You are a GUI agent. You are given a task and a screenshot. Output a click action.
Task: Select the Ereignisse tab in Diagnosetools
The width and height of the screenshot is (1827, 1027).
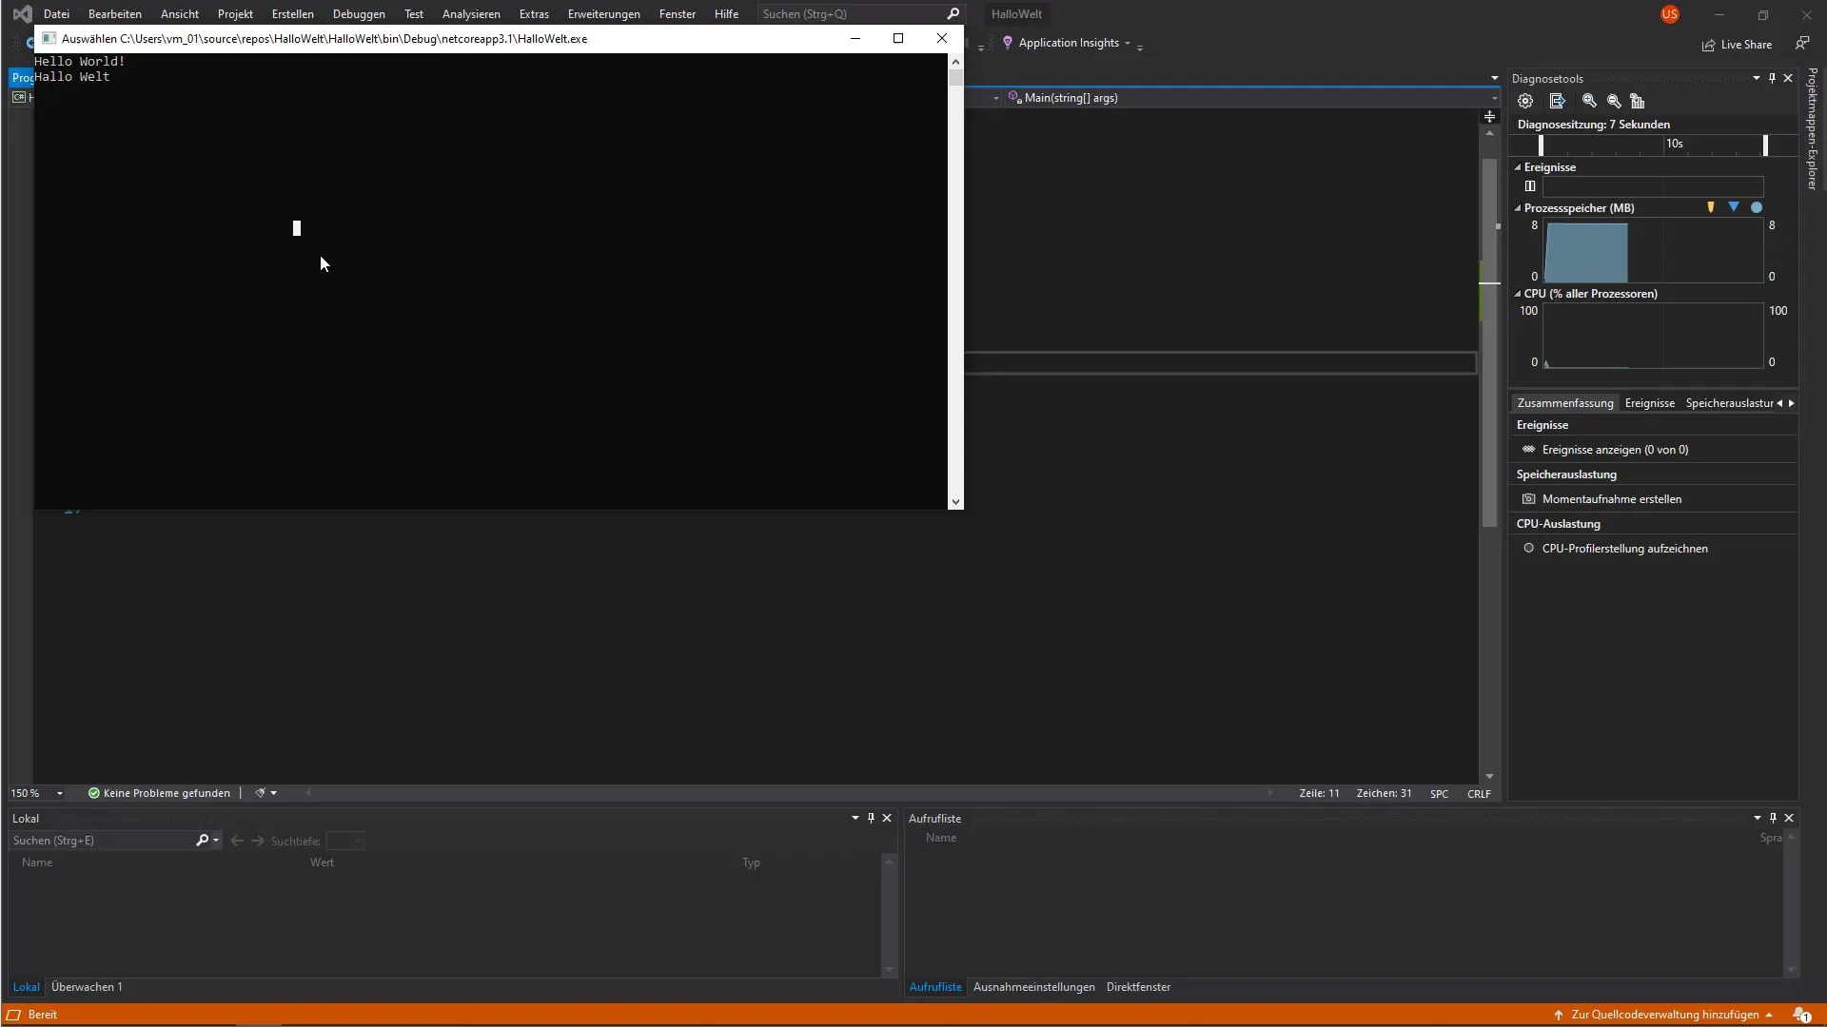point(1649,403)
